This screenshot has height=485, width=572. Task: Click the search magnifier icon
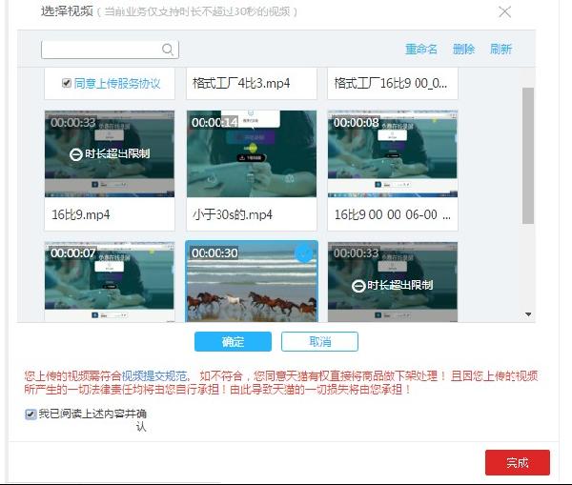[x=168, y=49]
